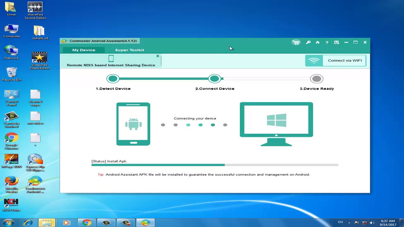
Task: Go to Coolmuster home page icon
Action: click(x=318, y=43)
